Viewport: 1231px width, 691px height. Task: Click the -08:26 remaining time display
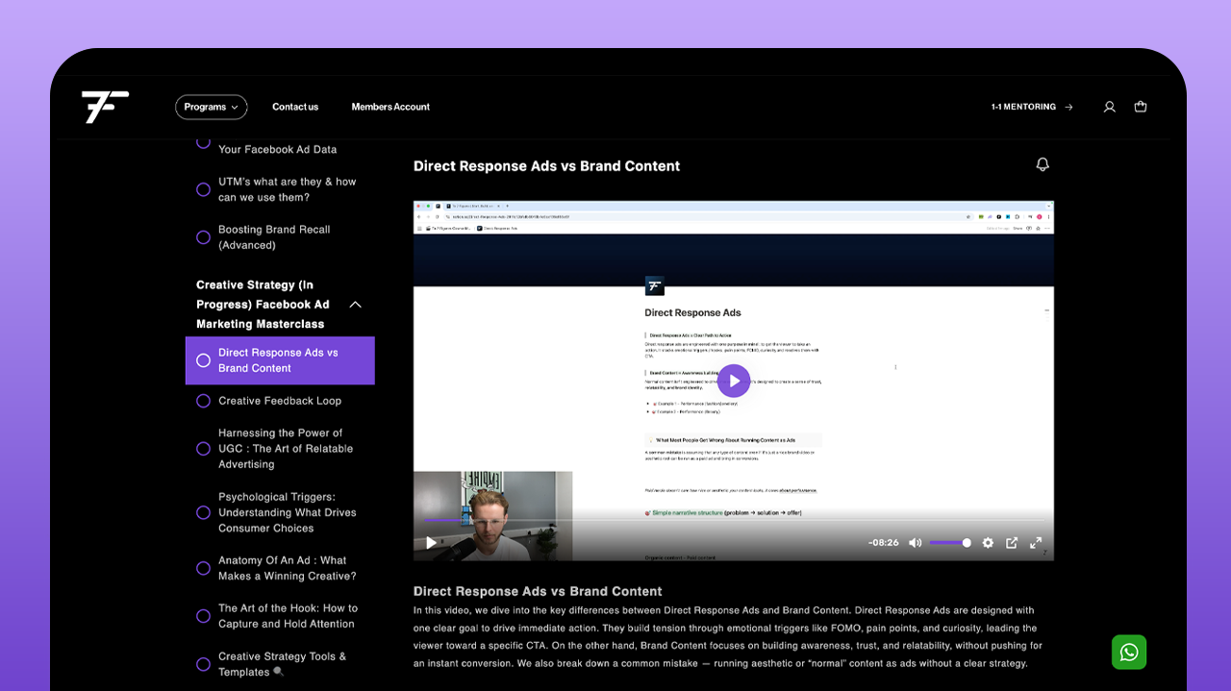coord(883,543)
